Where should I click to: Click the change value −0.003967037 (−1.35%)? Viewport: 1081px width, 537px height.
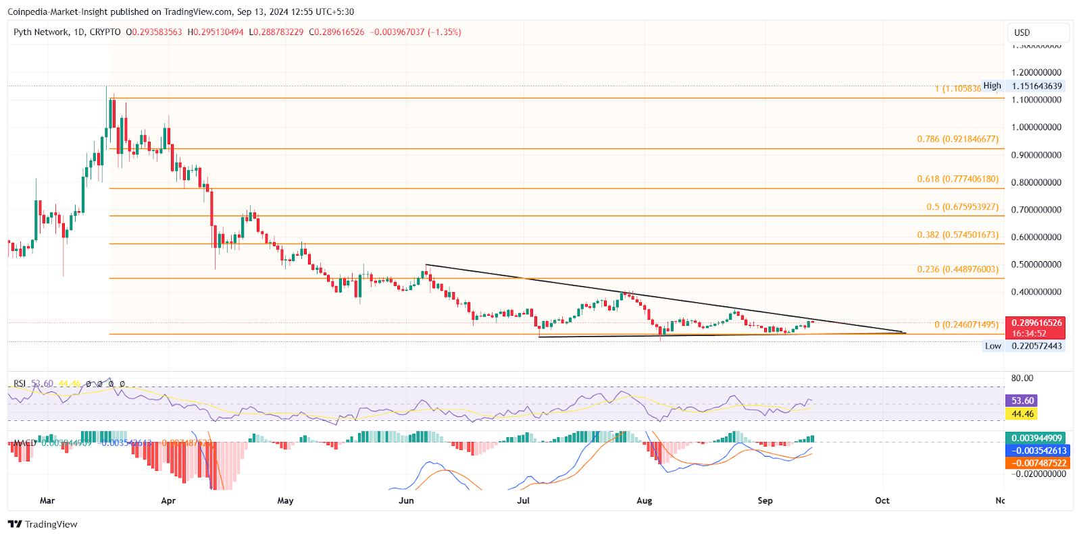click(416, 32)
